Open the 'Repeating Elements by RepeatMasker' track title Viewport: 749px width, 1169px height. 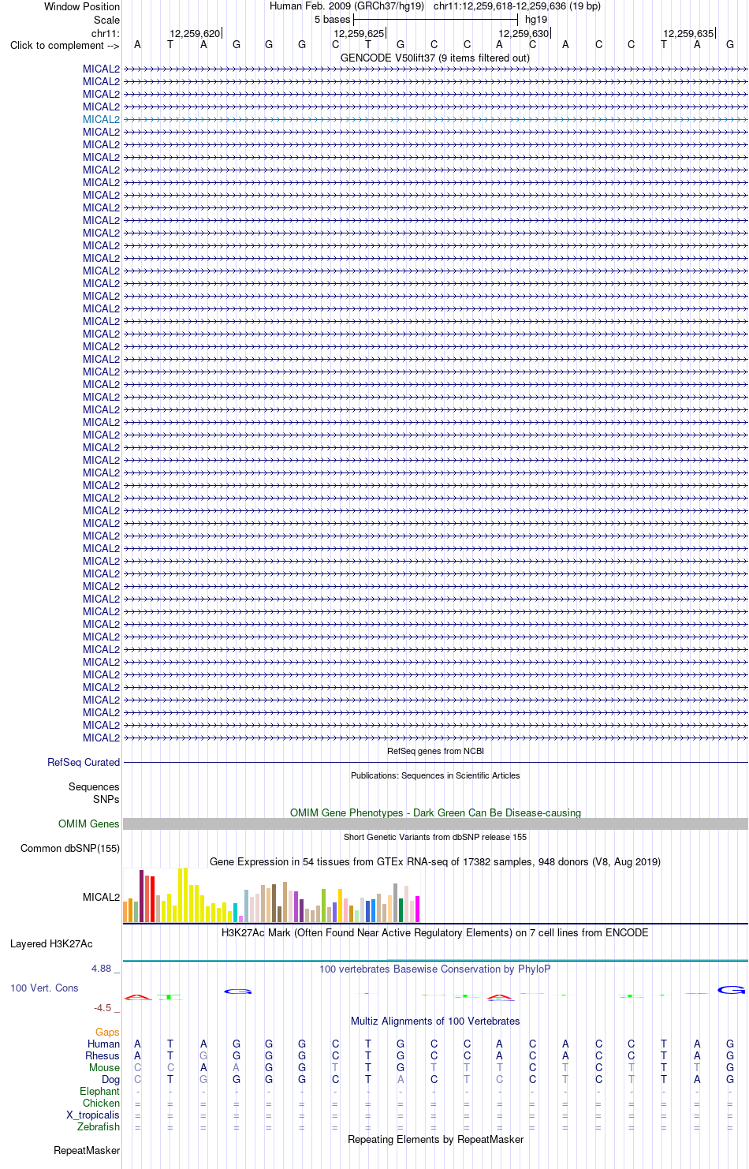point(435,1139)
